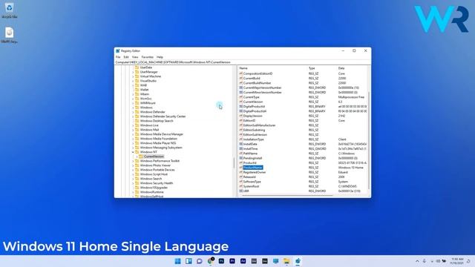
Task: Select the Windows Media Player NSS key
Action: click(x=158, y=143)
